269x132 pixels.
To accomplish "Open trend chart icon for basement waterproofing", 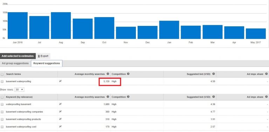I will point(60,81).
